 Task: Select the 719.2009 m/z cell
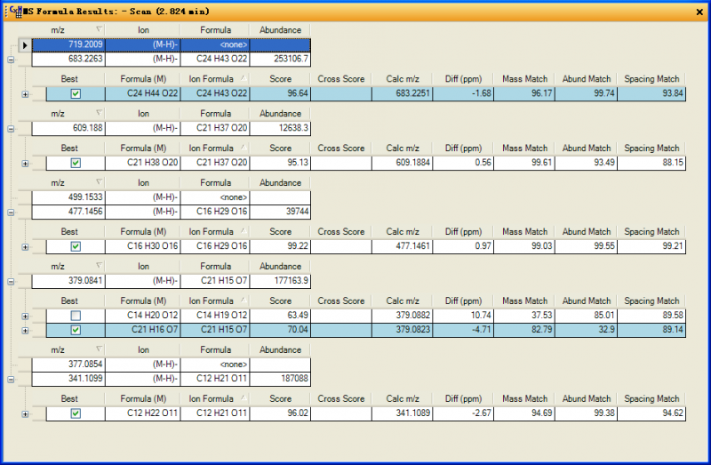click(68, 45)
